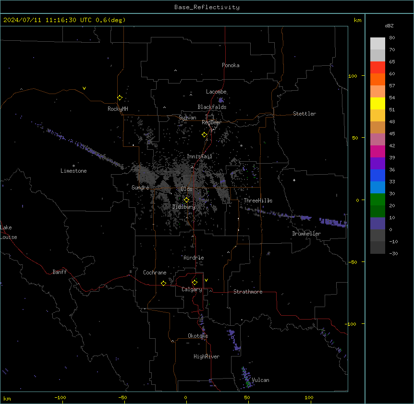Click the dBZ legend heading
414x404 pixels.
pos(389,25)
